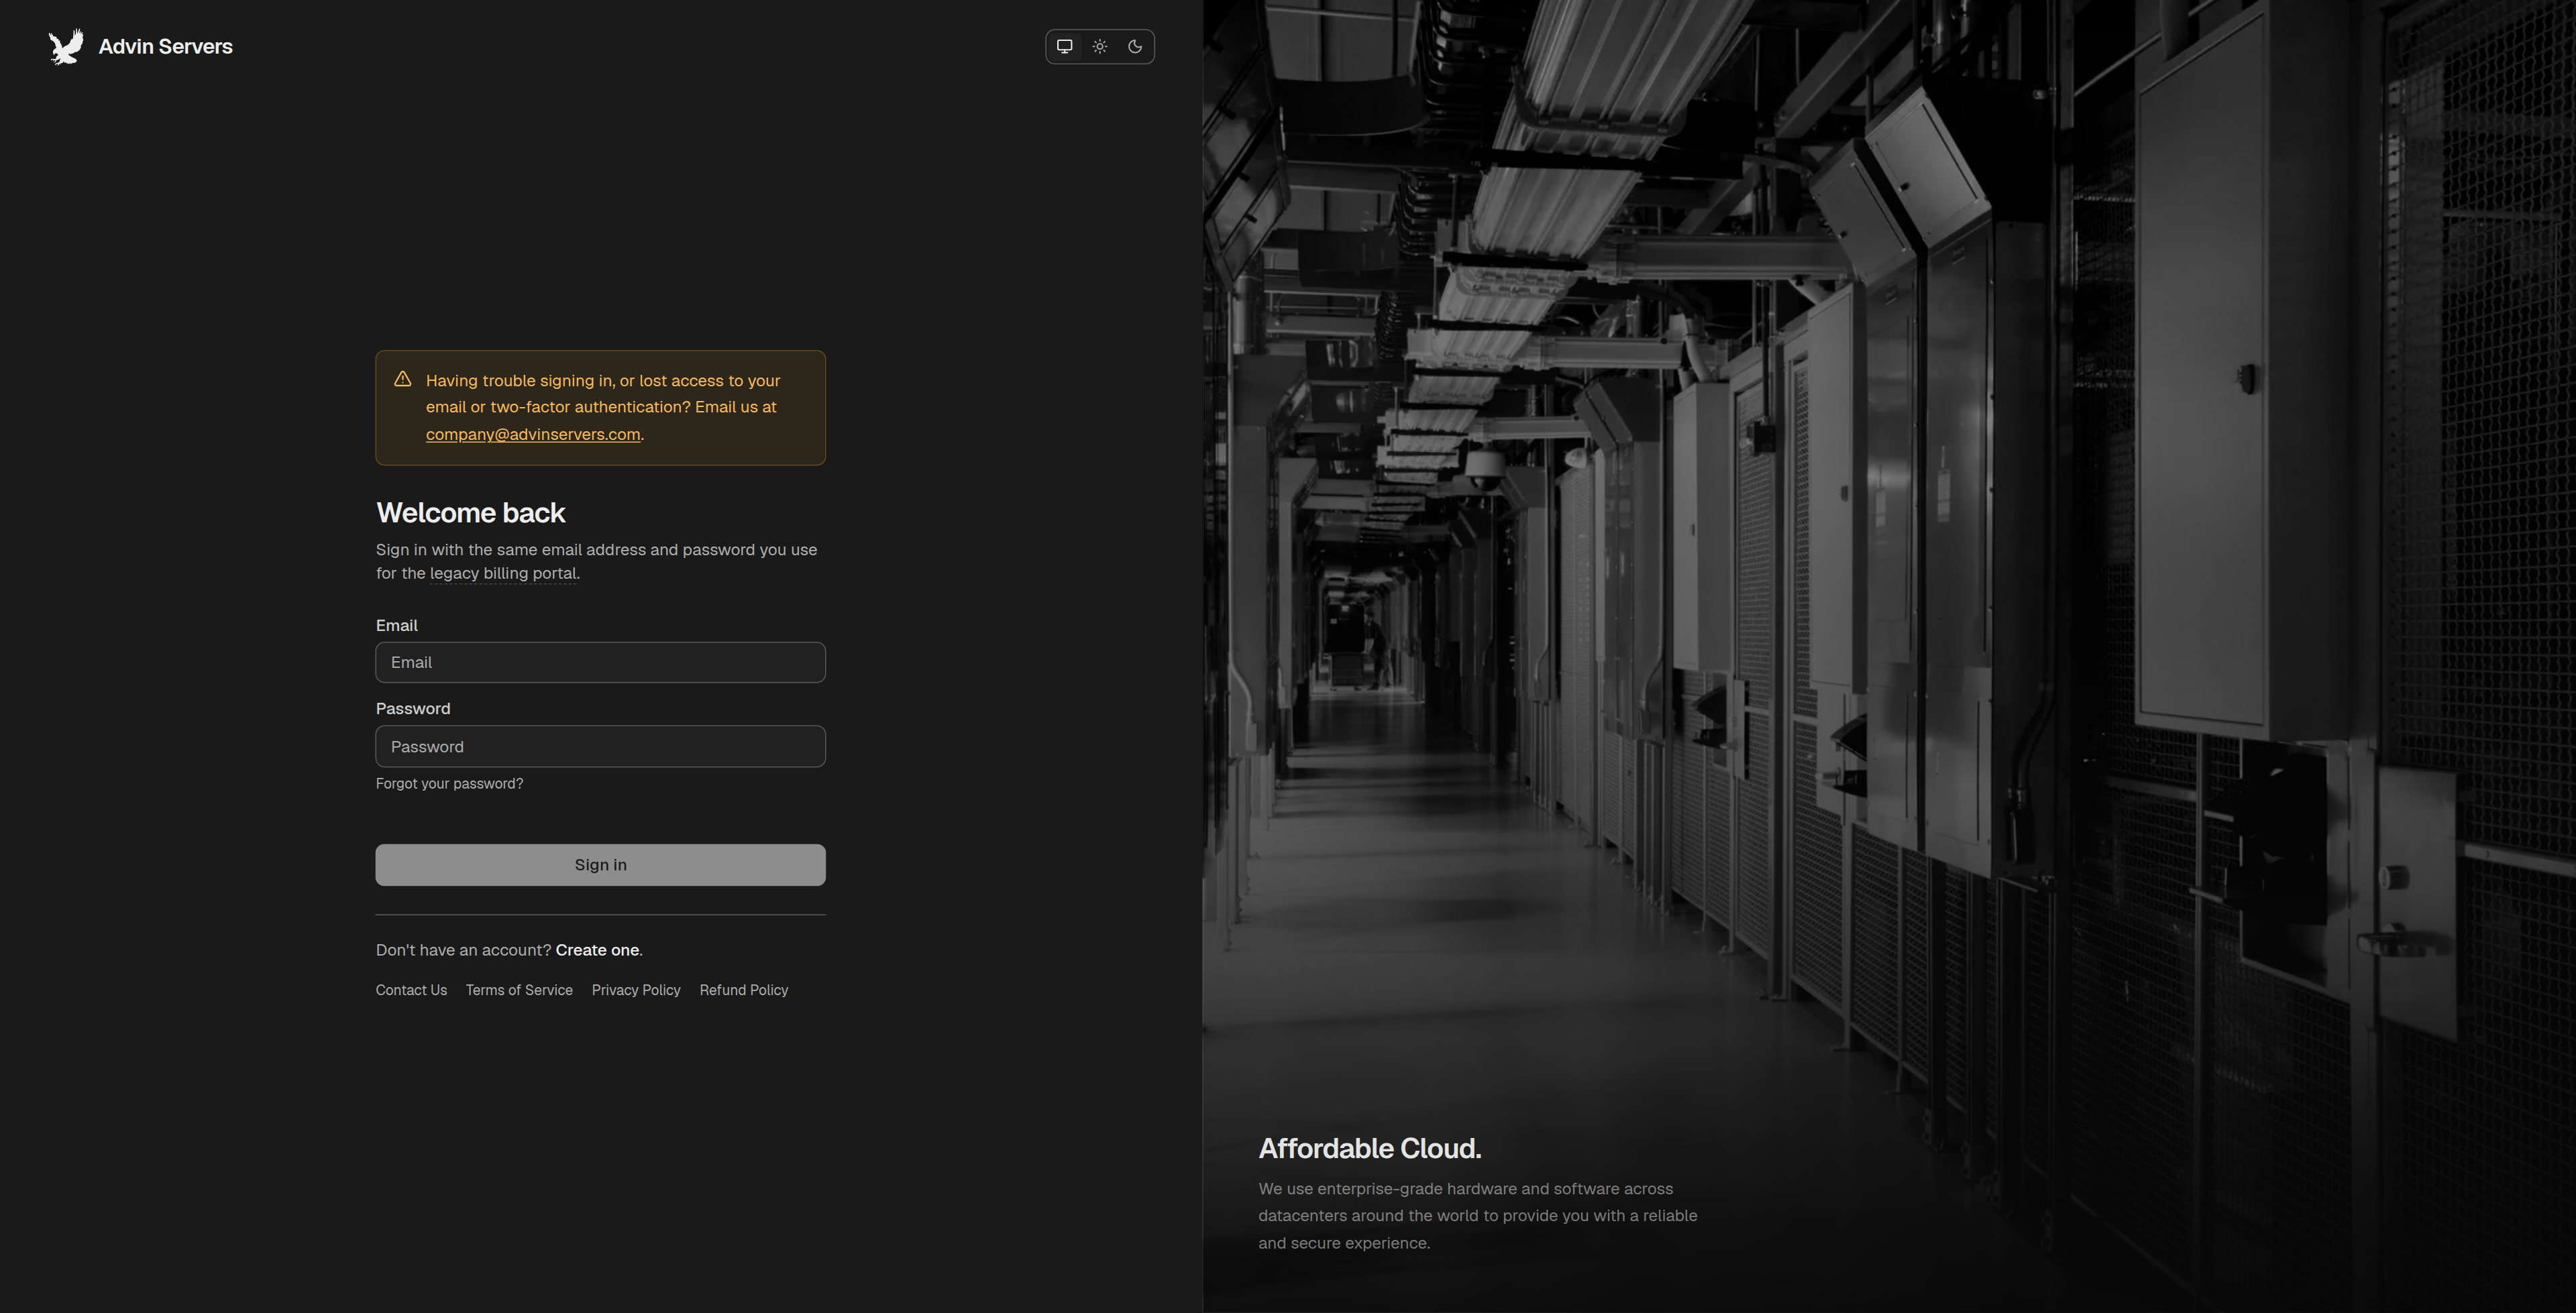Click Create one account link

pyautogui.click(x=597, y=950)
